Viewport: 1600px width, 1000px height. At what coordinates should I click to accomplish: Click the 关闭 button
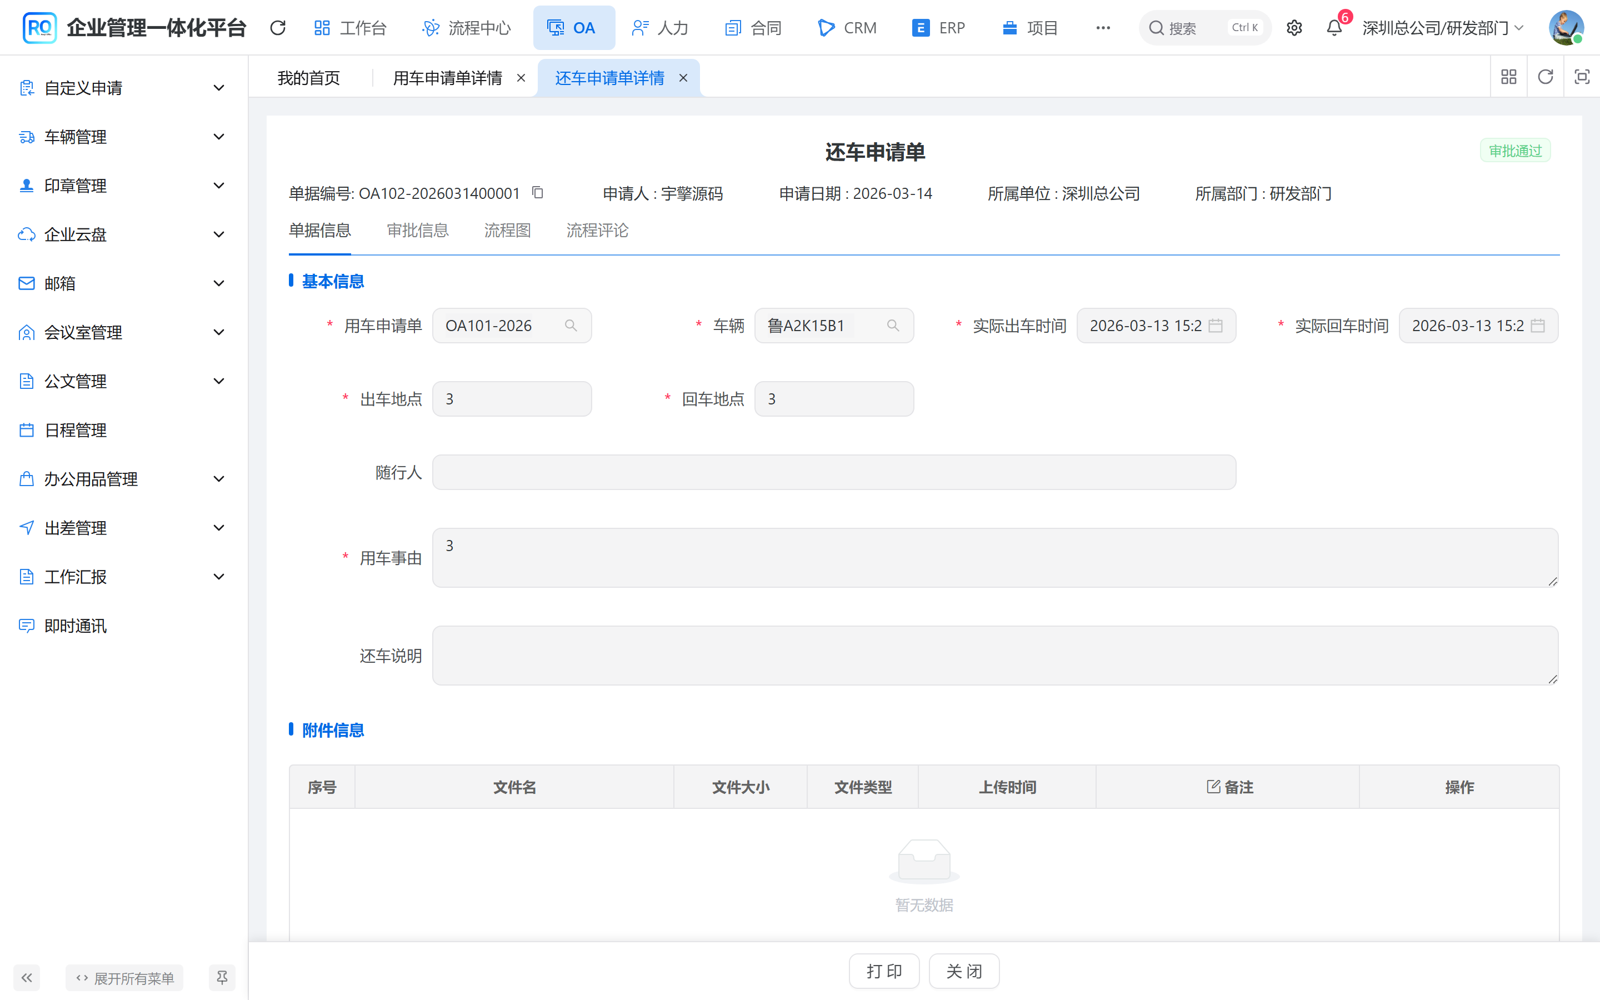click(964, 971)
